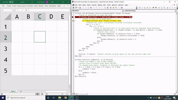Click the blue Help question mark icon
Image resolution: width=178 pixels, height=100 pixels.
point(122,8)
